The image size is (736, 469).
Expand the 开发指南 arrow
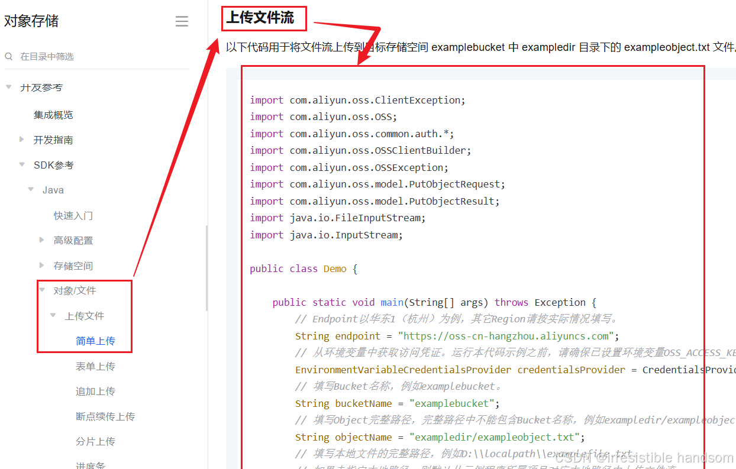[21, 140]
